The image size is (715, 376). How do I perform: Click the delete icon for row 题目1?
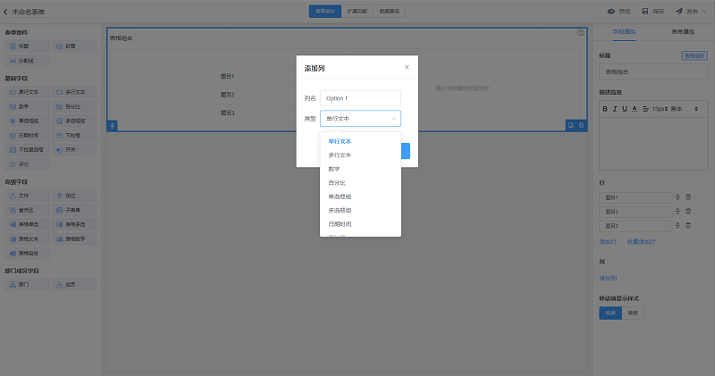coord(688,196)
